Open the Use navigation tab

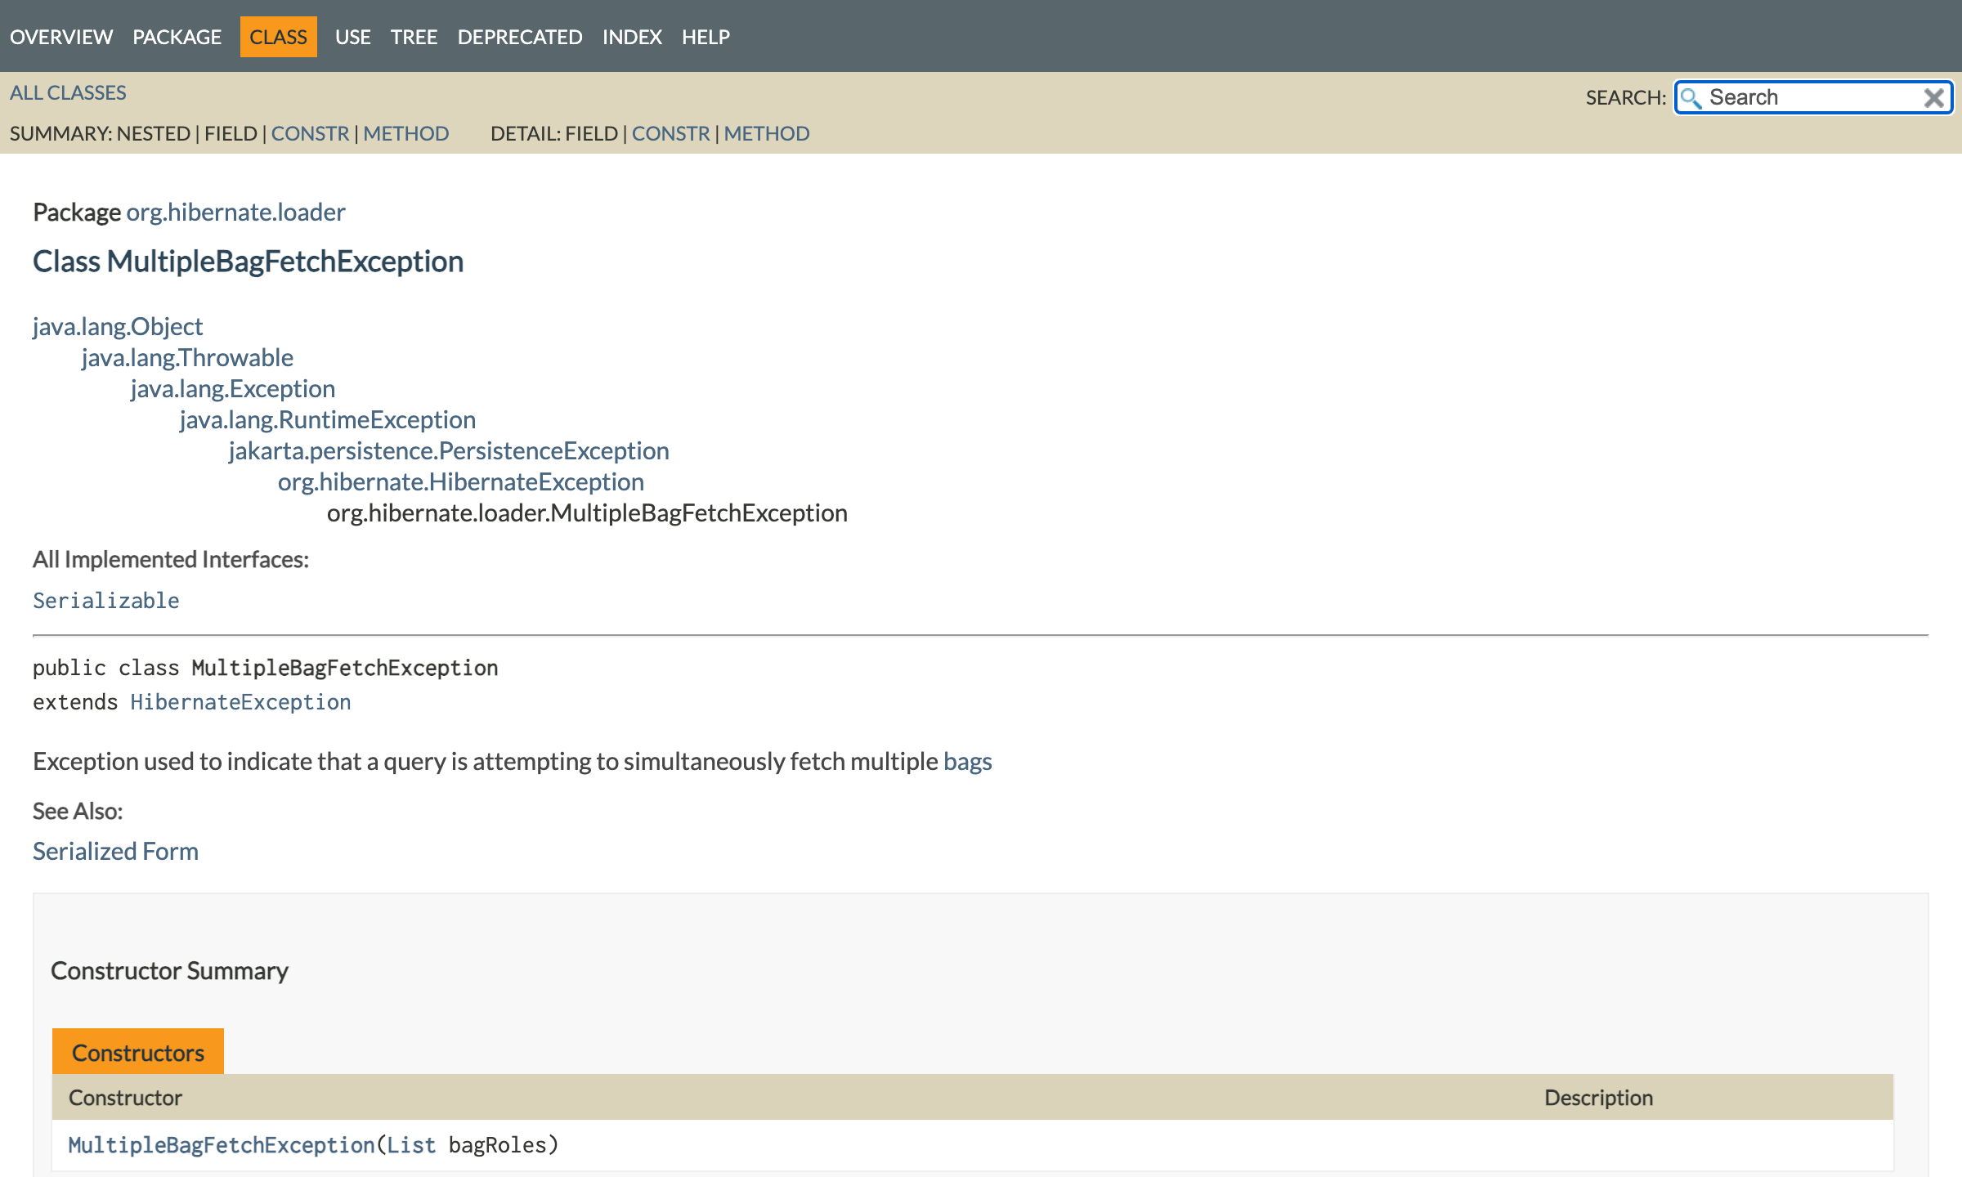[353, 37]
